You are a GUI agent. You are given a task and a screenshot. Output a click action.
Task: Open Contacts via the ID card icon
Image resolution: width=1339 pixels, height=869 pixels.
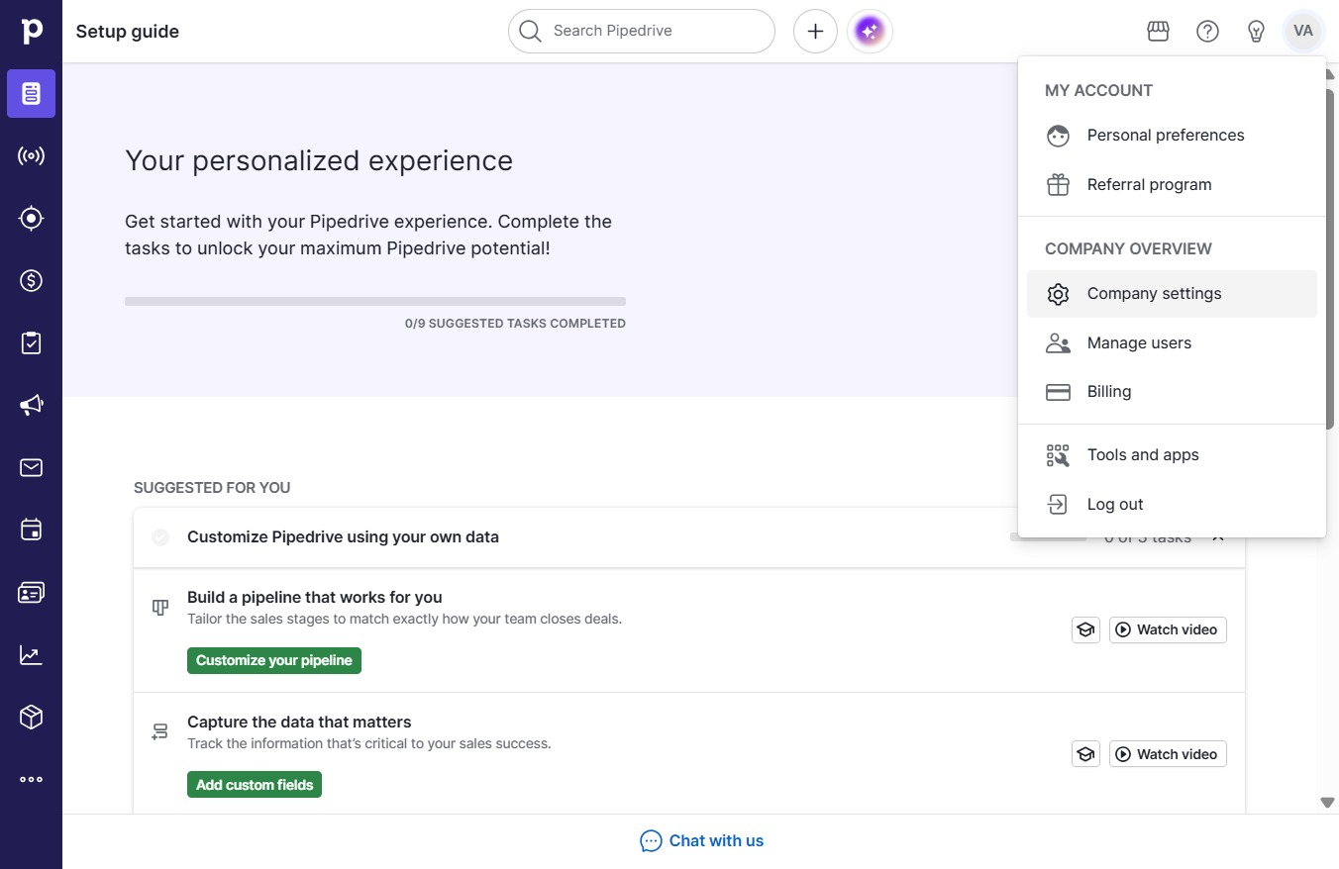click(31, 593)
